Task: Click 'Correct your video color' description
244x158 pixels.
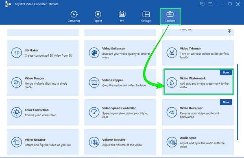Action: (x=40, y=115)
